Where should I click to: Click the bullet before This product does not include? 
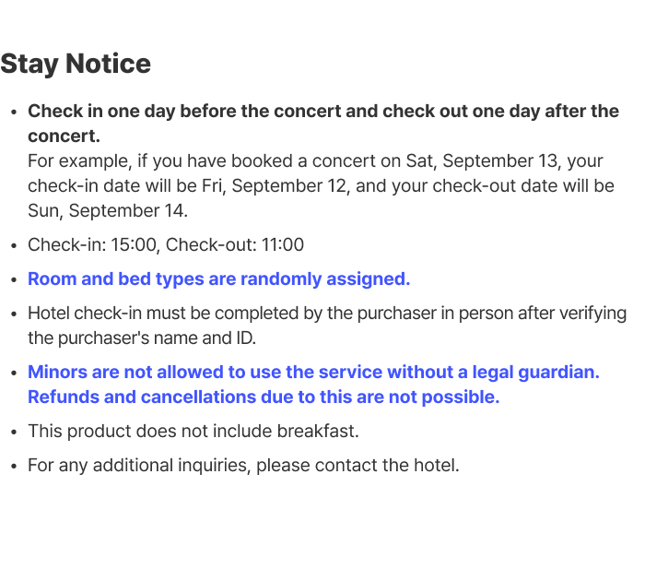click(x=15, y=432)
